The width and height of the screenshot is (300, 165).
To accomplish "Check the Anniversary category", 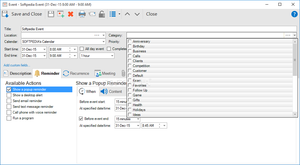I will (x=130, y=41).
